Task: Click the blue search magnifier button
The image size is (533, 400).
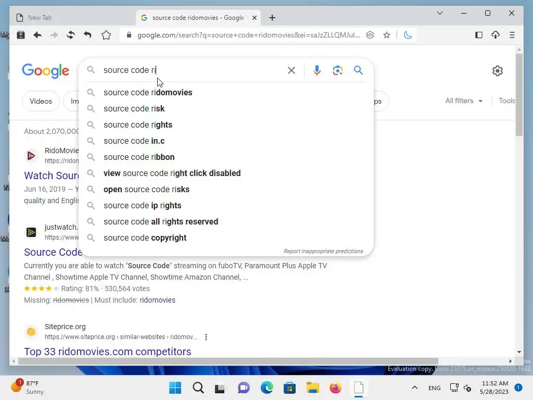Action: coord(358,70)
